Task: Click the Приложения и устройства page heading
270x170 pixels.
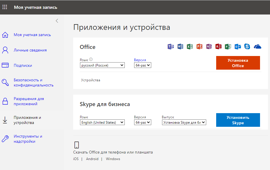Action: [x=122, y=27]
